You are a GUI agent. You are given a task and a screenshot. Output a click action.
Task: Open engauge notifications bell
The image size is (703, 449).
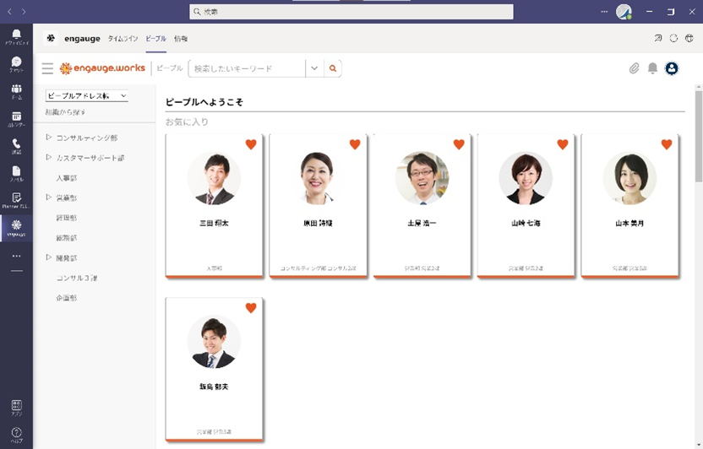(653, 68)
